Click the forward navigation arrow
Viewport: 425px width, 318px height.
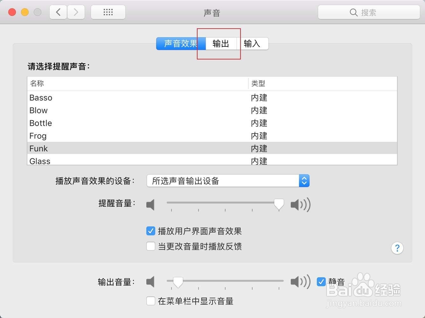(x=76, y=12)
